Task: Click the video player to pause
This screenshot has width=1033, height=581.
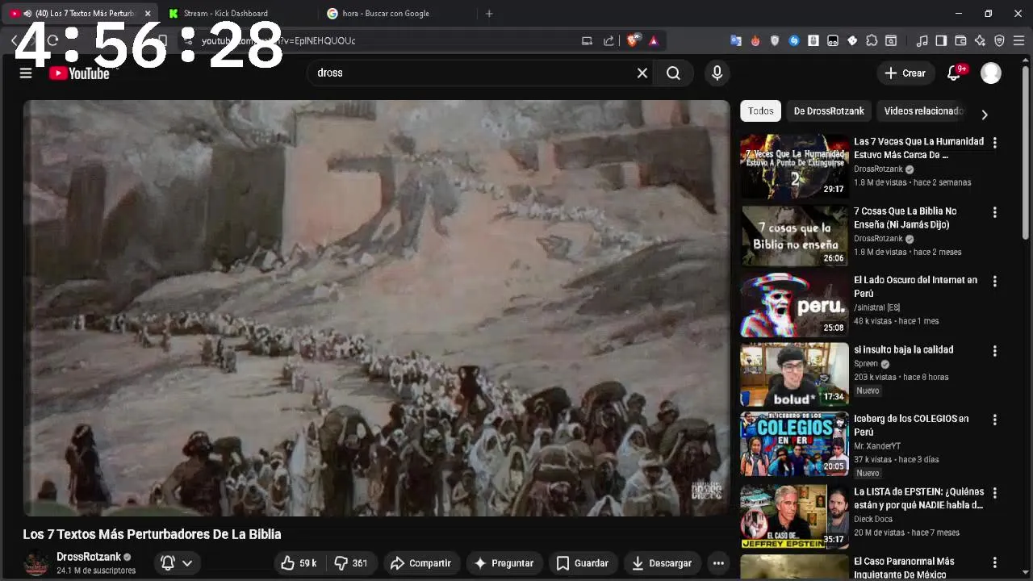Action: pos(376,308)
